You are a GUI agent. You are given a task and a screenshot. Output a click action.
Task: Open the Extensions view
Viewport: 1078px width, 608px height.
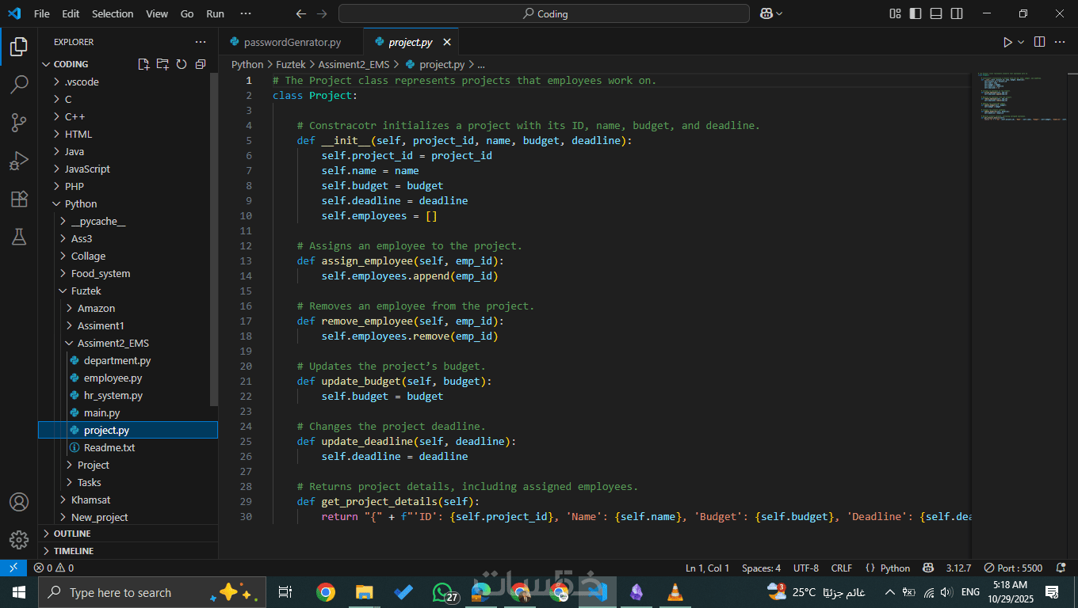pyautogui.click(x=19, y=199)
